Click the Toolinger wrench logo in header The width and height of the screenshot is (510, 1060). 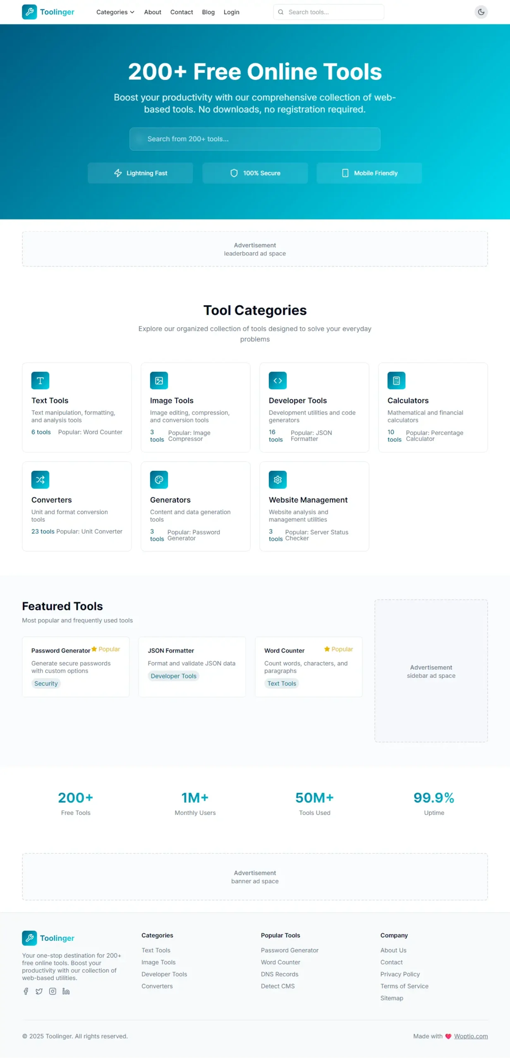(x=29, y=12)
